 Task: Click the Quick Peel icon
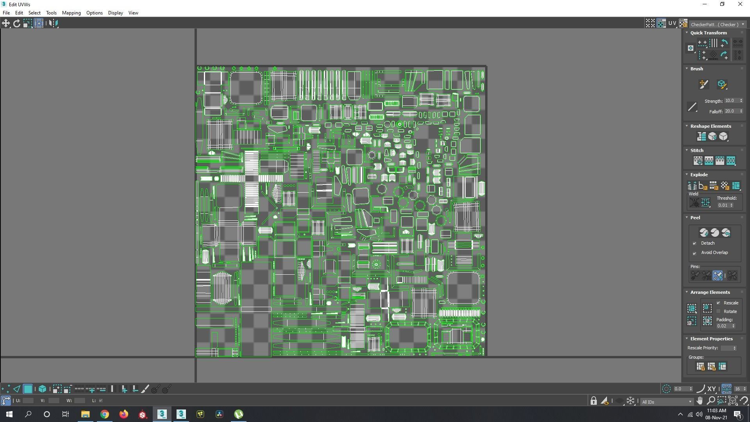(x=704, y=233)
